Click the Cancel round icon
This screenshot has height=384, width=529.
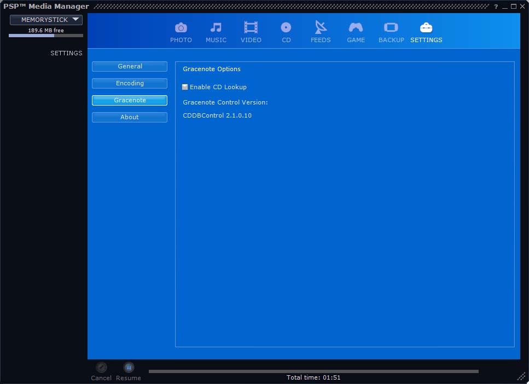click(101, 367)
